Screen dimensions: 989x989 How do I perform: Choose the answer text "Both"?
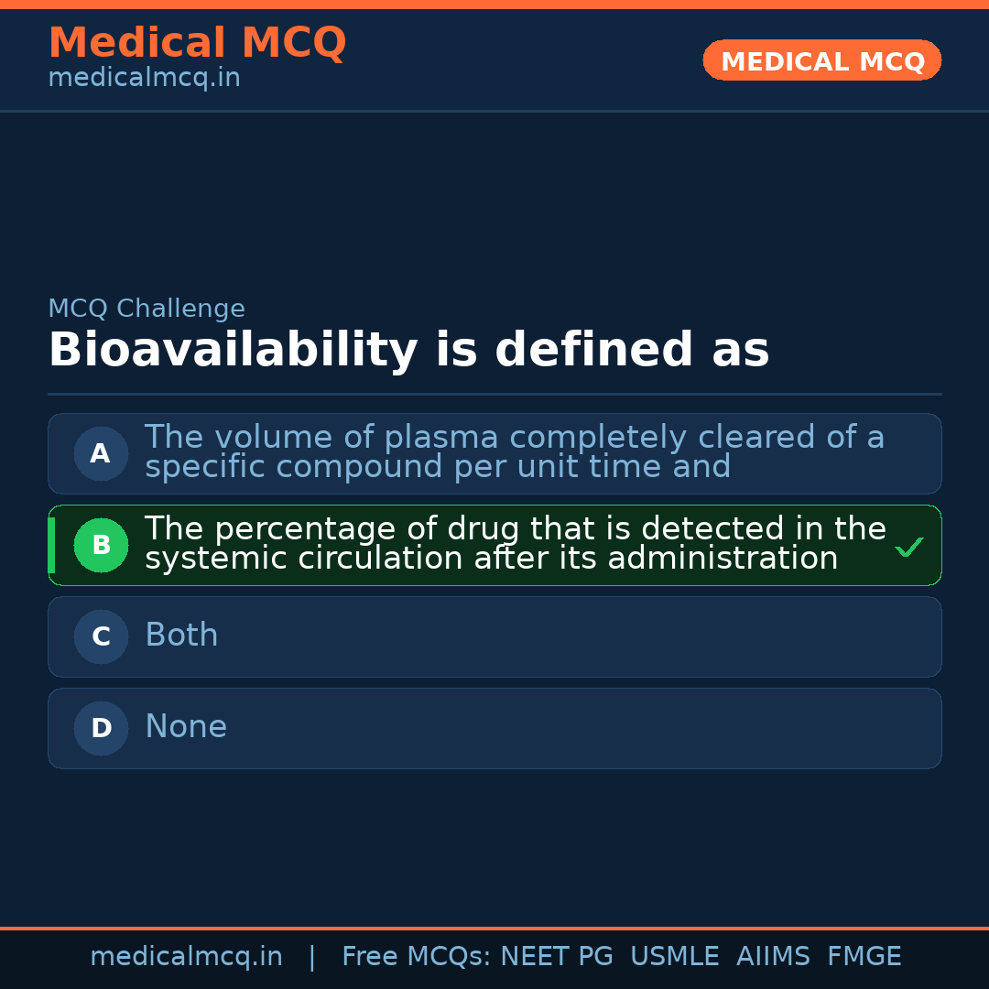point(181,636)
